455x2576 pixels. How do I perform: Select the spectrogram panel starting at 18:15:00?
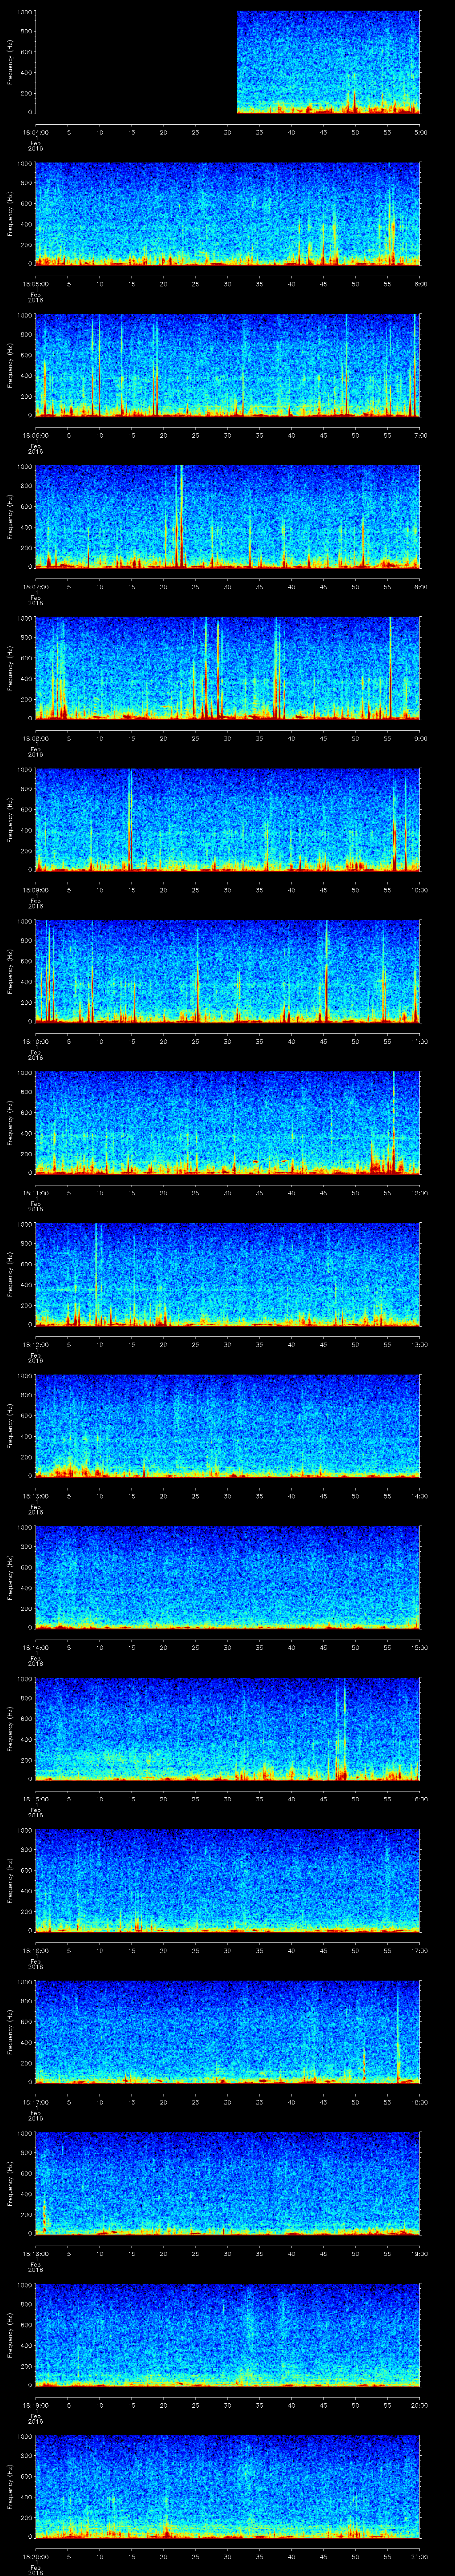click(x=227, y=1729)
